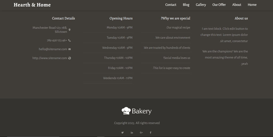The height and width of the screenshot is (137, 273).
Task: Click the envelope icon beside the email
Action: (x=70, y=49)
